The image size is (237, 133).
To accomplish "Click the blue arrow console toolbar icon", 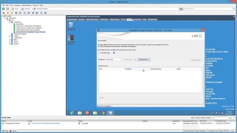I will pyautogui.click(x=37, y=13).
